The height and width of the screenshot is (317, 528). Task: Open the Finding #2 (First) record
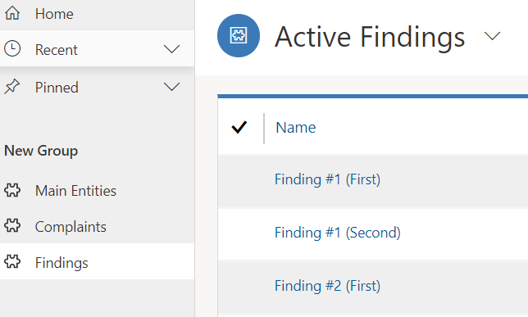click(328, 286)
